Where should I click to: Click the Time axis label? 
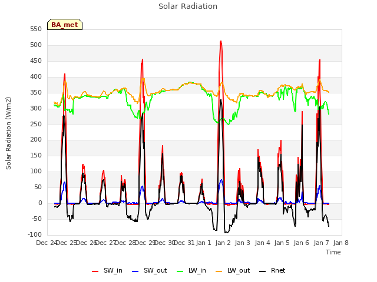pyautogui.click(x=333, y=252)
